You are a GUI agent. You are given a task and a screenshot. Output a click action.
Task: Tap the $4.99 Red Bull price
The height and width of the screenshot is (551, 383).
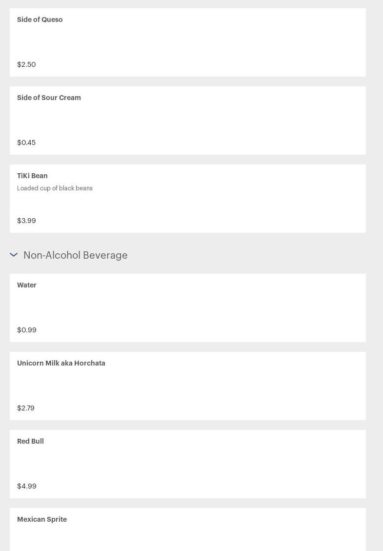pos(27,486)
